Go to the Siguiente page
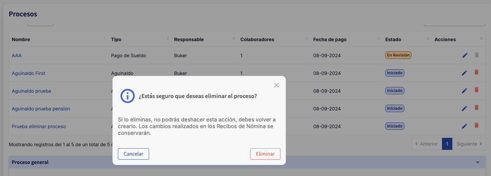 (469, 144)
